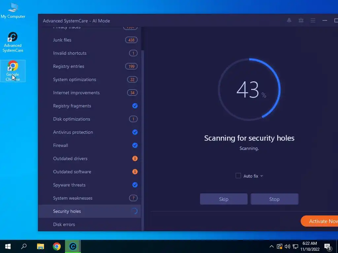The height and width of the screenshot is (253, 338).
Task: Click the notification bell icon in title bar
Action: (x=289, y=20)
